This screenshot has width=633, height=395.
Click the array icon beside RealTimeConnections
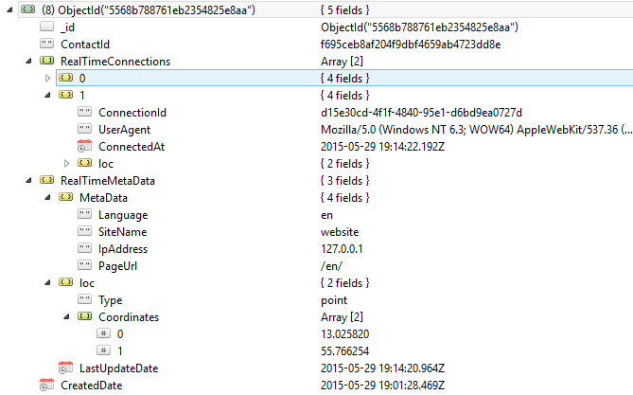pyautogui.click(x=46, y=61)
